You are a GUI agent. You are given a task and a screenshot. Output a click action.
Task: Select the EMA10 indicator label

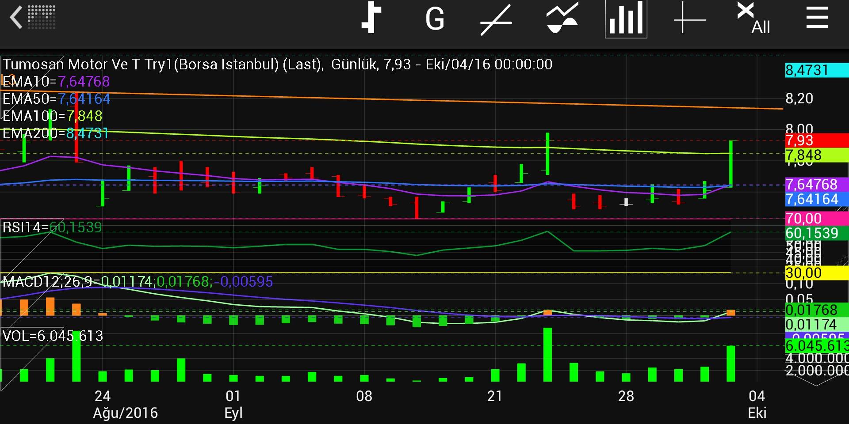click(x=56, y=82)
